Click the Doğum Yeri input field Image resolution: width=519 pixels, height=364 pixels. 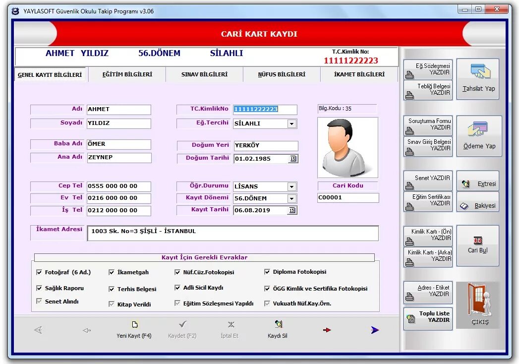(266, 146)
